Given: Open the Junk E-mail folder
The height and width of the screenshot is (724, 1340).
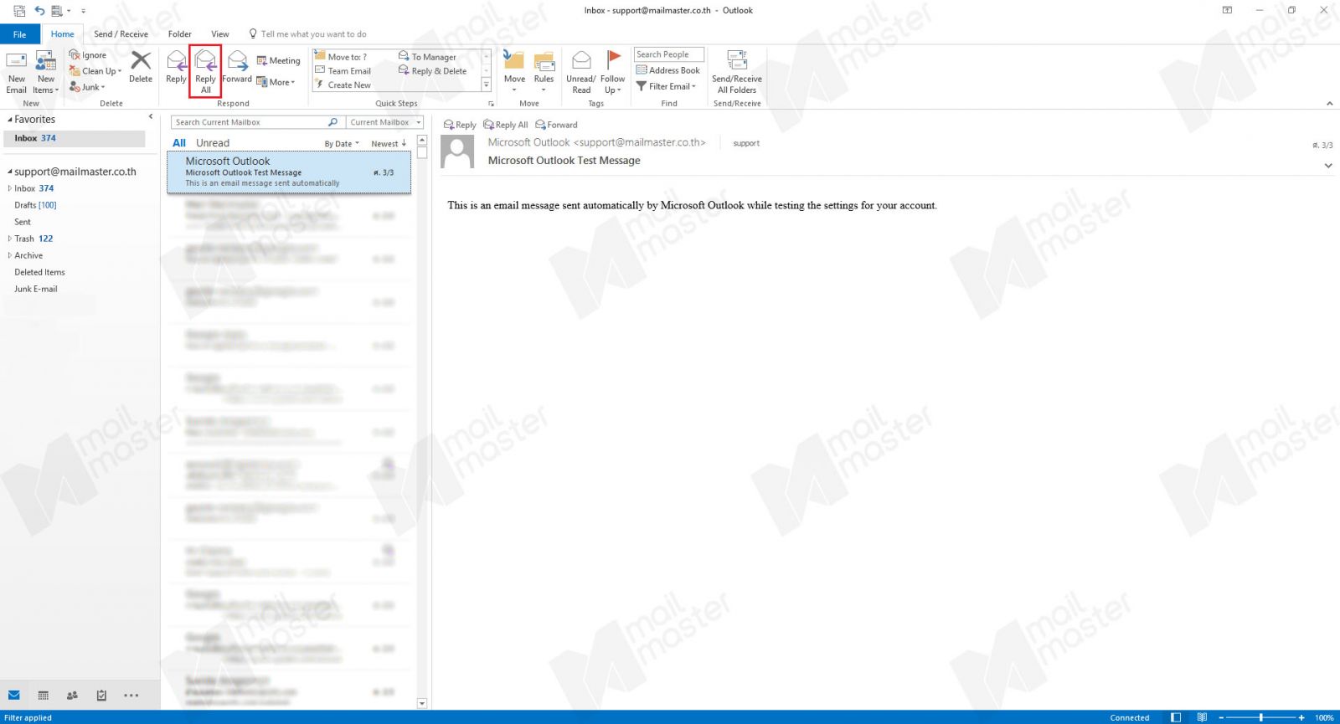Looking at the screenshot, I should (36, 289).
